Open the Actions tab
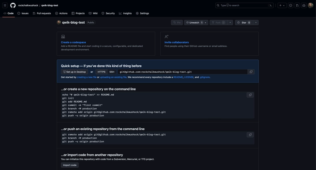 click(61, 13)
